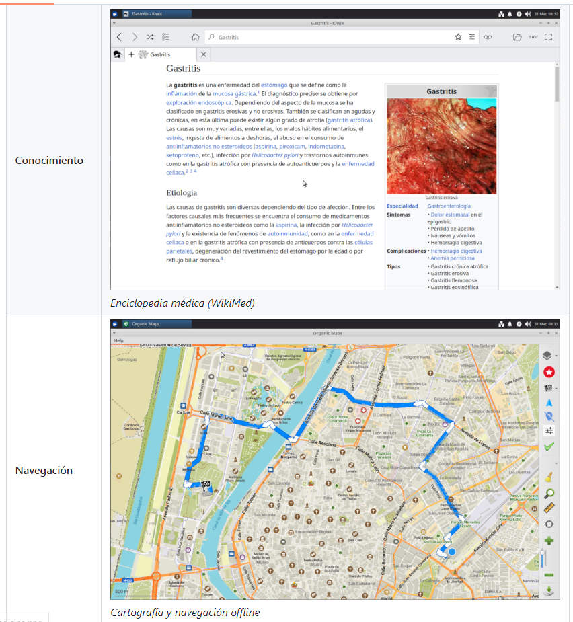573x622 pixels.
Task: Open the Help menu in Organic Maps
Action: (x=119, y=340)
